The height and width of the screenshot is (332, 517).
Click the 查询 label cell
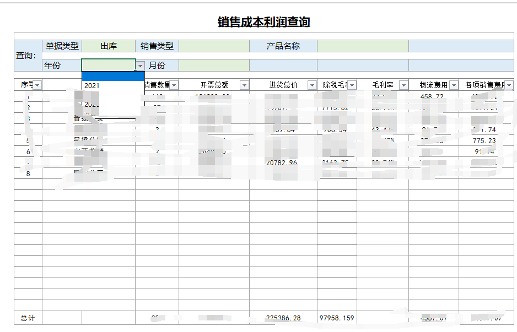point(26,56)
